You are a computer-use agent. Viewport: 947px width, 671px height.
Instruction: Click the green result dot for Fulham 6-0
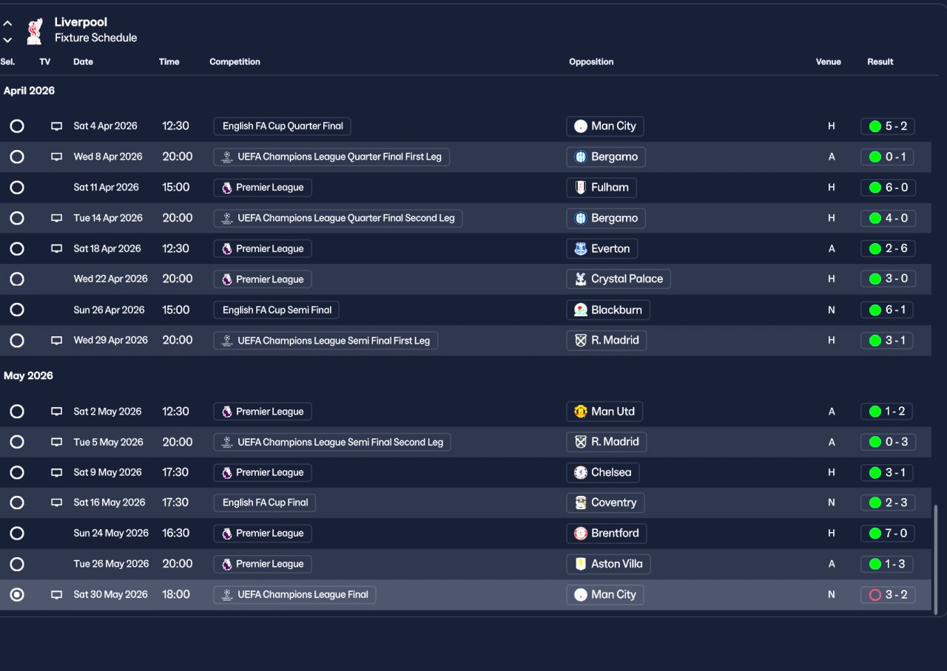point(875,188)
